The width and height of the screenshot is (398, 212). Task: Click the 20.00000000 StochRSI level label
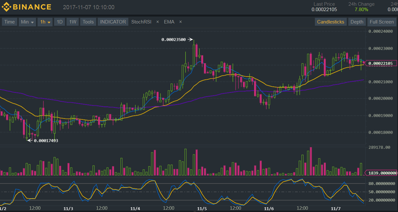click(382, 200)
